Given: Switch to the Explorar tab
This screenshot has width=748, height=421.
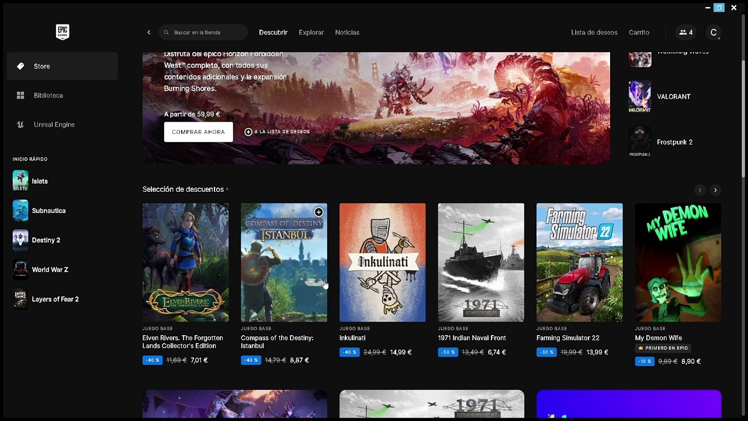Looking at the screenshot, I should tap(311, 32).
